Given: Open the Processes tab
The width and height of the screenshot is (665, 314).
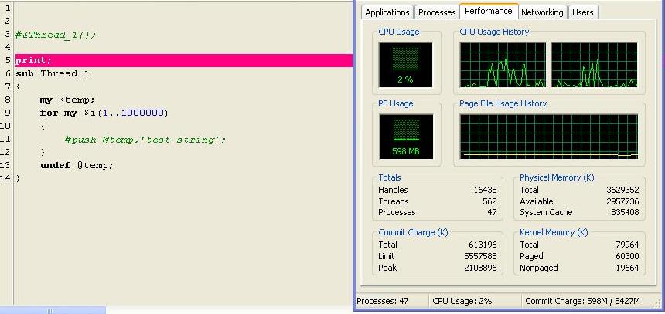Looking at the screenshot, I should coord(437,12).
